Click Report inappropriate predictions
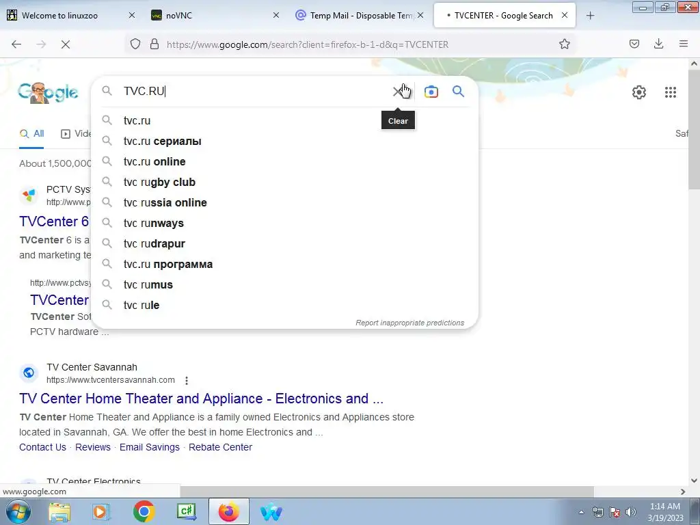 click(x=410, y=323)
